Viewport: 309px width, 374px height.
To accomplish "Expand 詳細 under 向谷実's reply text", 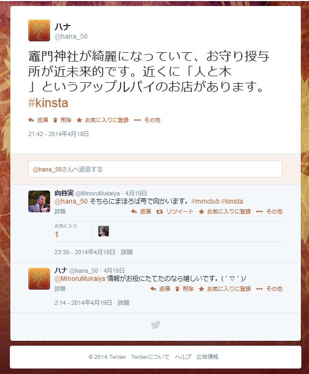I will pos(60,212).
